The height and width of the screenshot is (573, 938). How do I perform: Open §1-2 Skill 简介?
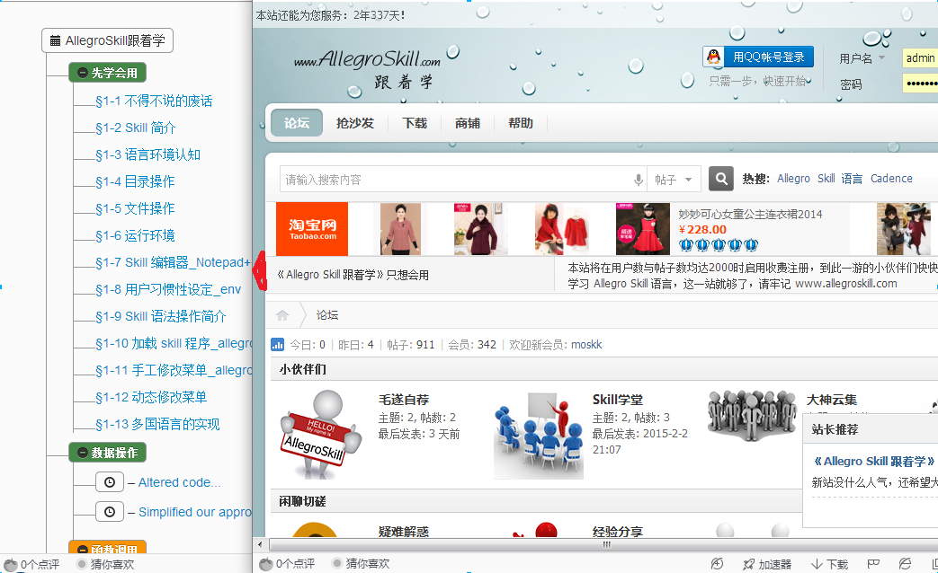[136, 128]
